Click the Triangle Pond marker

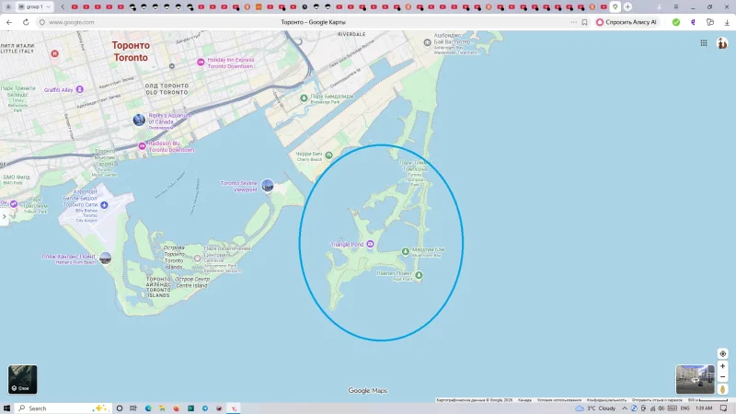pyautogui.click(x=370, y=244)
